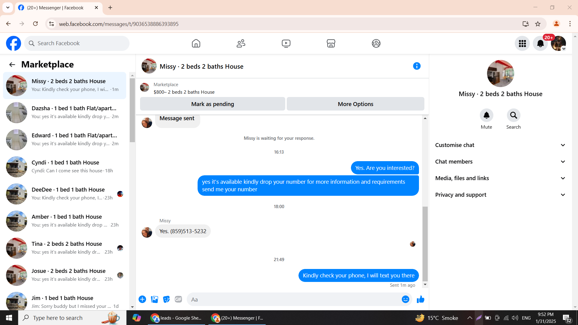578x325 pixels.
Task: Click chat list scrollbar thumb
Action: [132, 110]
